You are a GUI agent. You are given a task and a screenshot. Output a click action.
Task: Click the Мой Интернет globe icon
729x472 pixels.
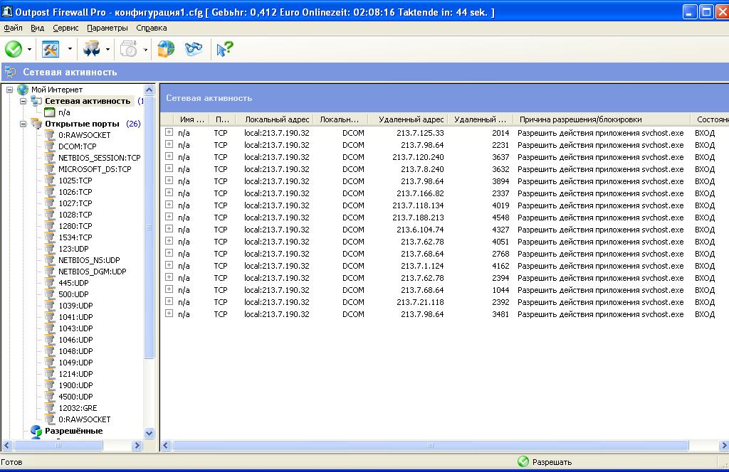pyautogui.click(x=23, y=90)
